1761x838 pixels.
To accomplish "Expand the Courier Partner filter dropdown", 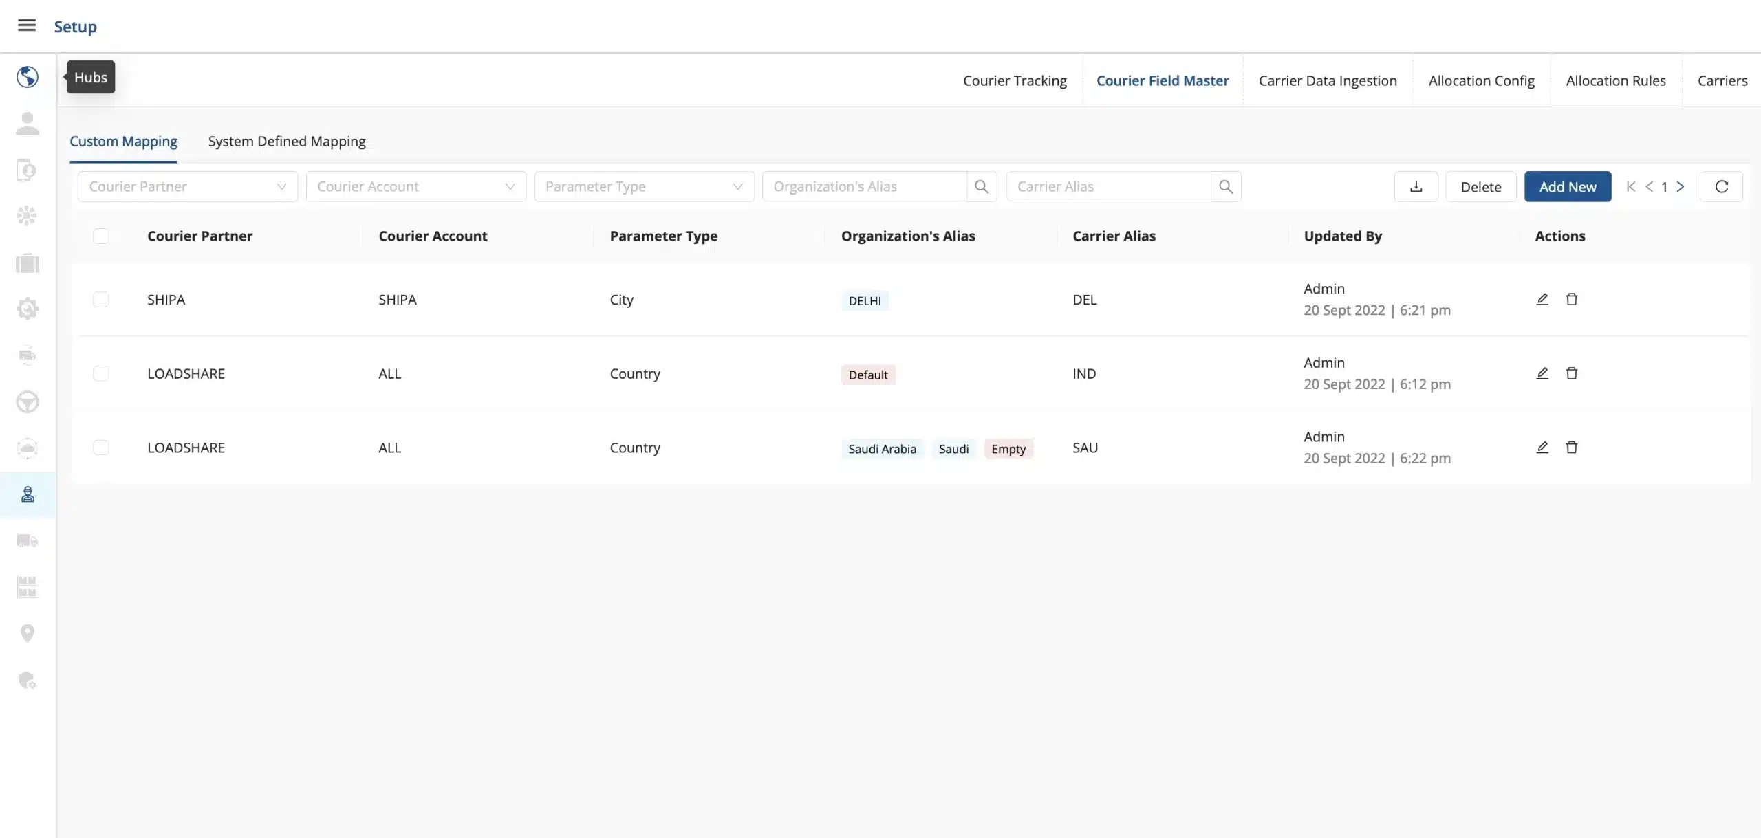I will point(188,186).
